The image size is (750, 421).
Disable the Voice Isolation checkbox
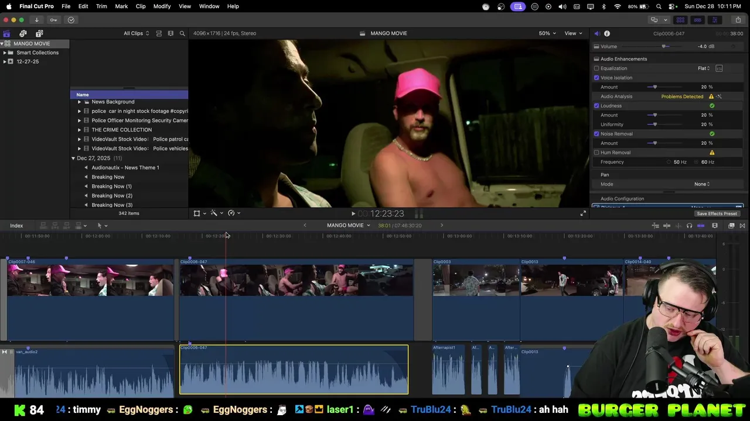(x=596, y=78)
